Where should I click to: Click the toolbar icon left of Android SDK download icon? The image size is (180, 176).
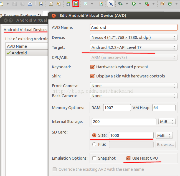tap(59, 4)
